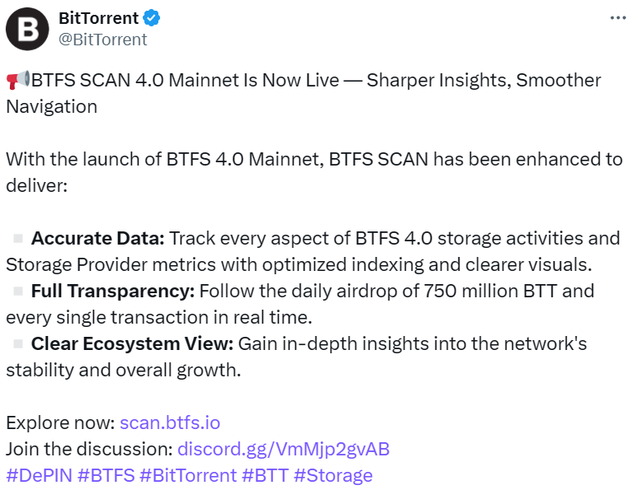
Task: Follow the discord.gg/VmMjp2gvAB invite link
Action: tap(283, 449)
